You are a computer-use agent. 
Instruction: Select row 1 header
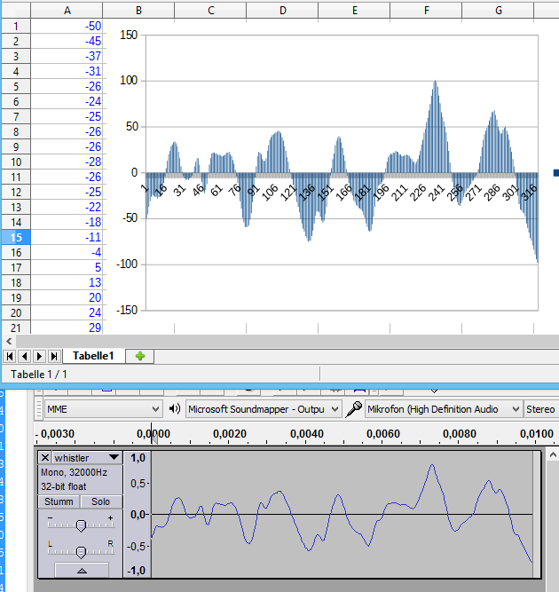coord(16,26)
